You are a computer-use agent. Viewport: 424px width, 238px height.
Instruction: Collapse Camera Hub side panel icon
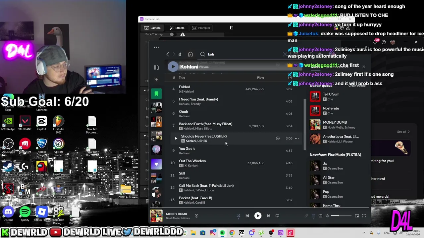pos(231,28)
